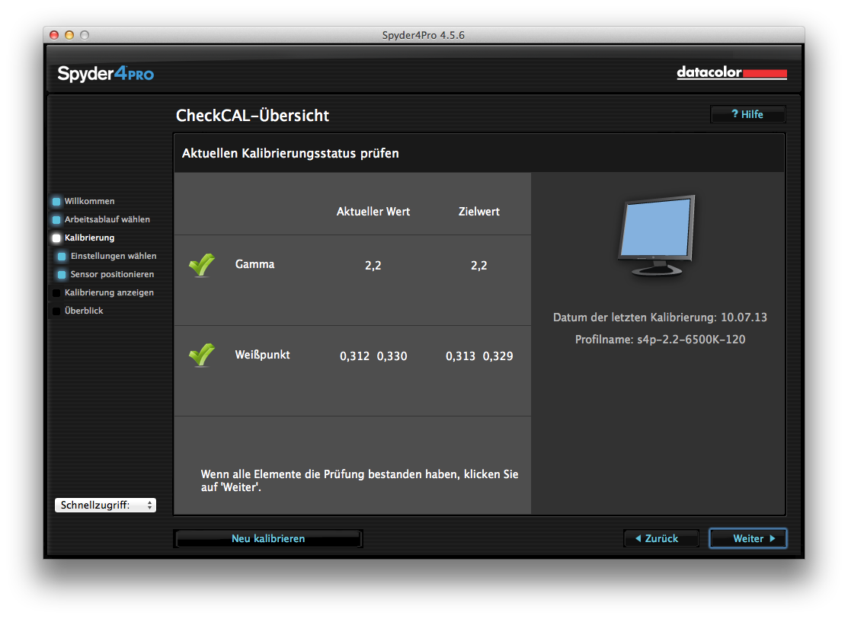
Task: Select the Kalibrierung step
Action: pos(89,238)
